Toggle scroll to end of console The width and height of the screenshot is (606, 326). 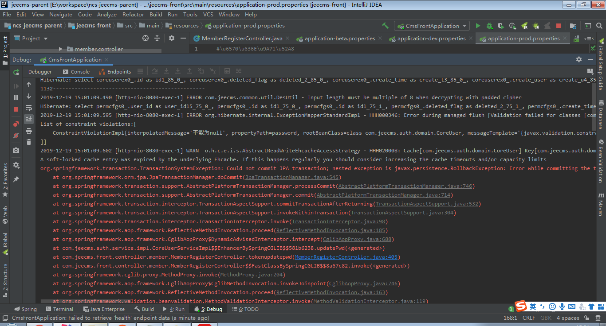(29, 119)
